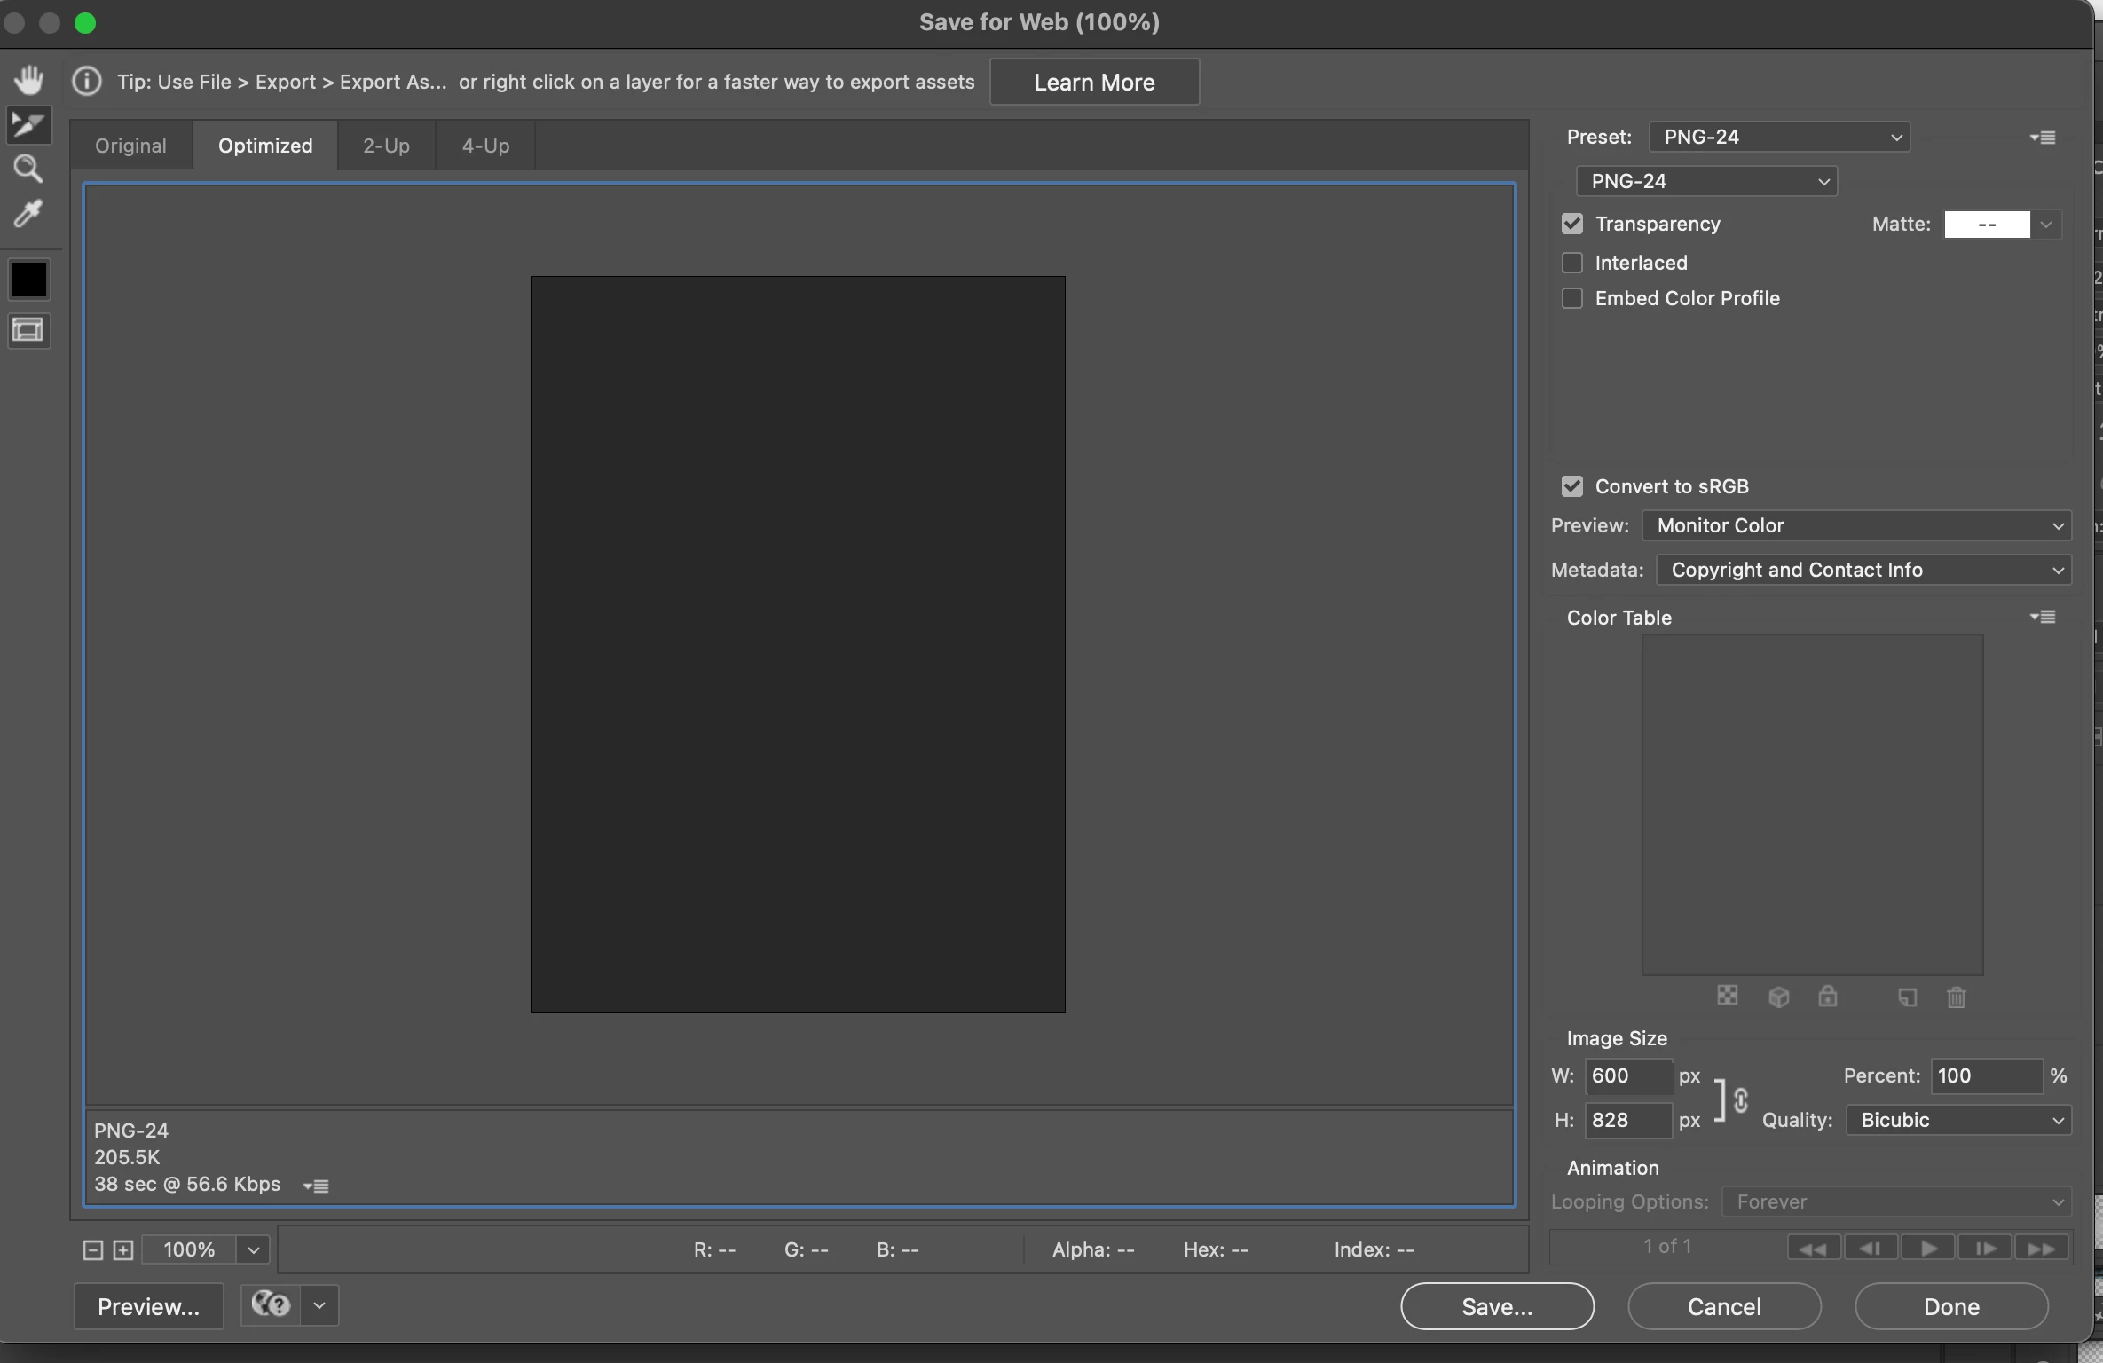Open the Metadata dropdown
The image size is (2103, 1363).
(1863, 570)
